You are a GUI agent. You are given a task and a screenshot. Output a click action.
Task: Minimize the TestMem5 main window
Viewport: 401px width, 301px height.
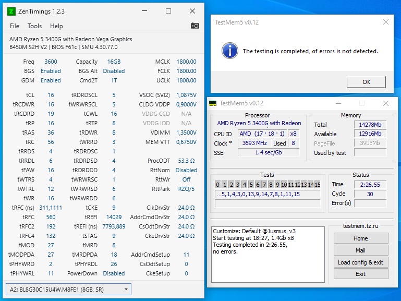coord(338,103)
